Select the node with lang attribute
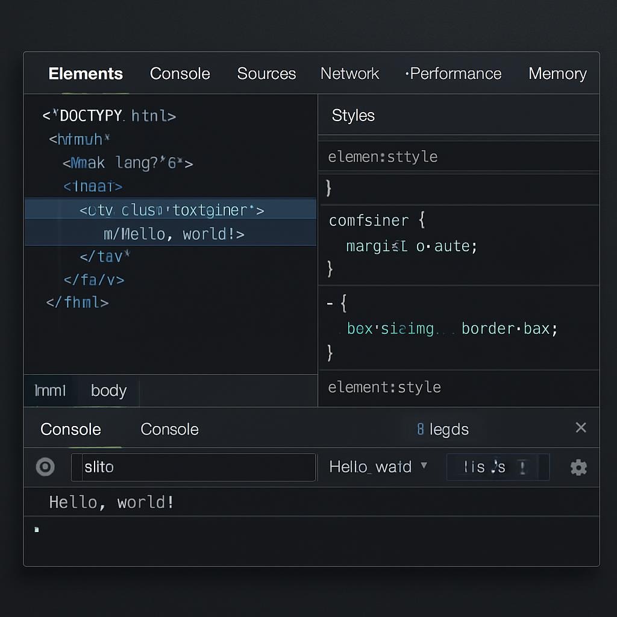This screenshot has height=617, width=617. (128, 163)
